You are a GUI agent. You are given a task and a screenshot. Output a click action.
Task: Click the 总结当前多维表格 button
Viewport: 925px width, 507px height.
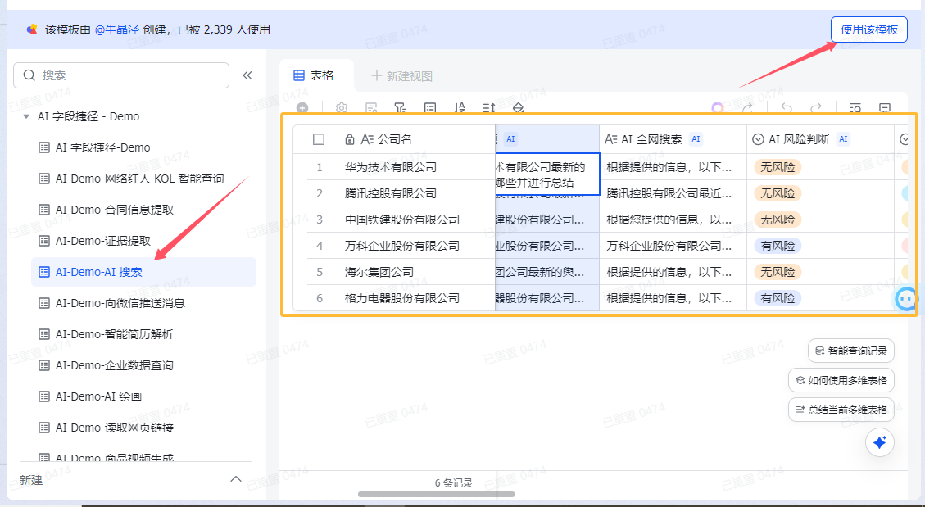[841, 410]
